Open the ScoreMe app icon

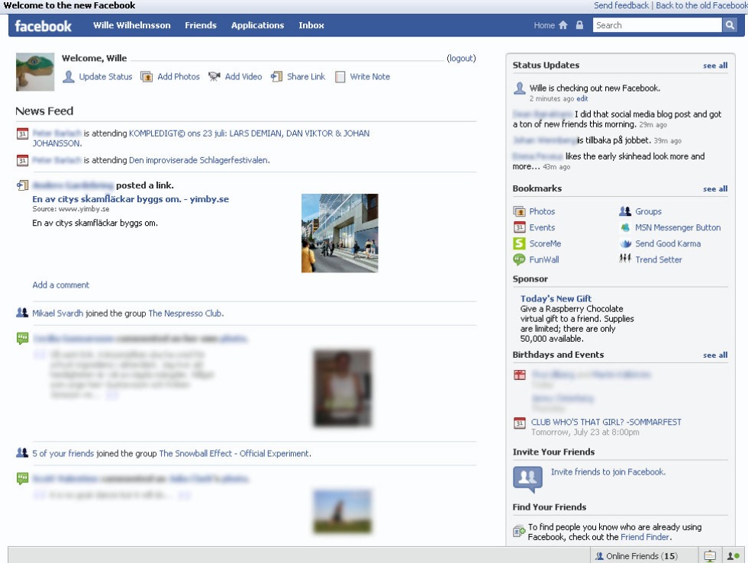(519, 243)
